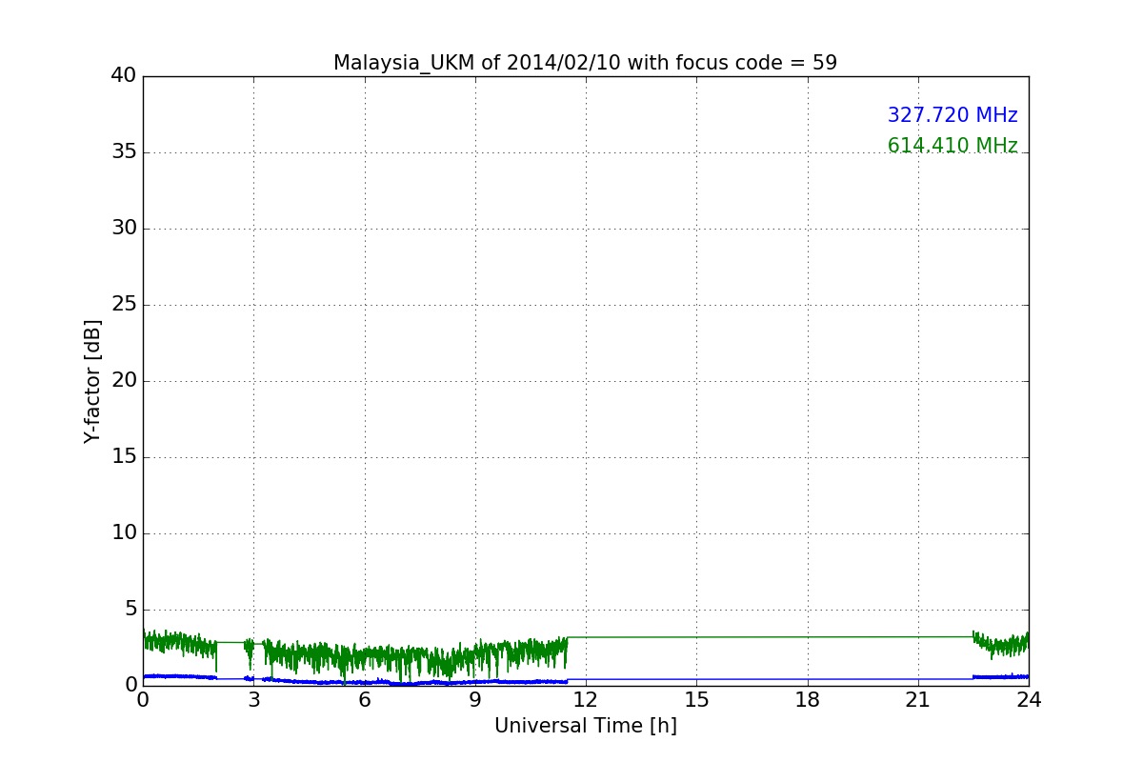Click the x-axis tick label 15
Image resolution: width=1143 pixels, height=762 pixels.
(696, 700)
